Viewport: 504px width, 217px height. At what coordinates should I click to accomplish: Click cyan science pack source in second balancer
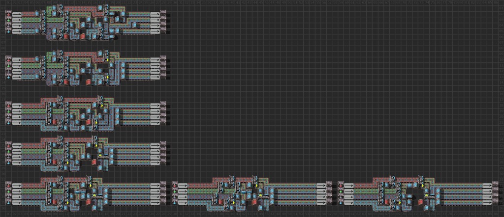pos(9,77)
